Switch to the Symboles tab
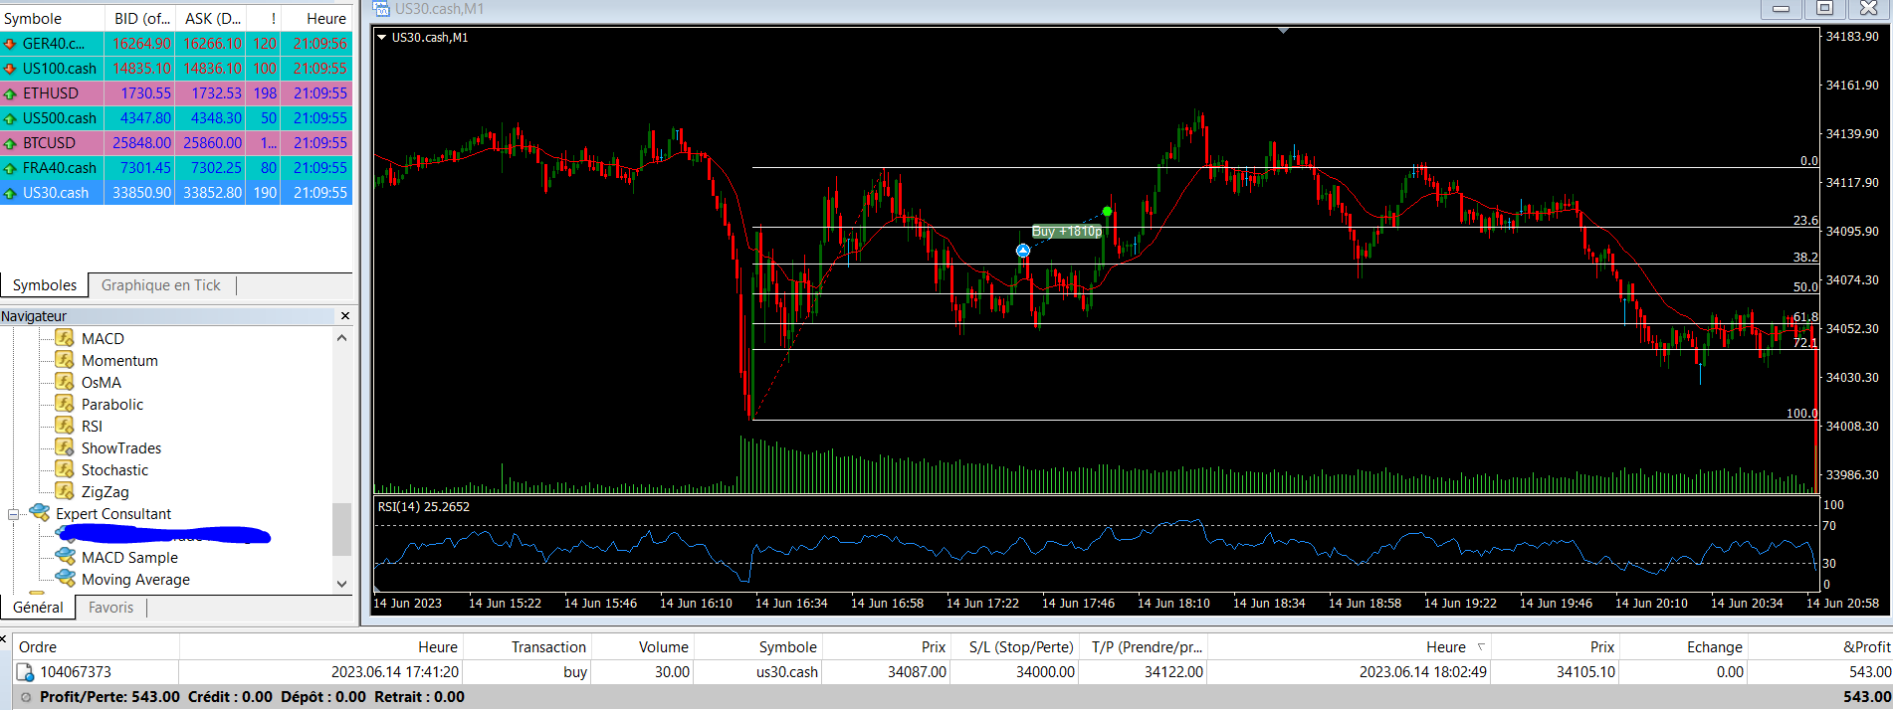1893x710 pixels. coord(45,285)
